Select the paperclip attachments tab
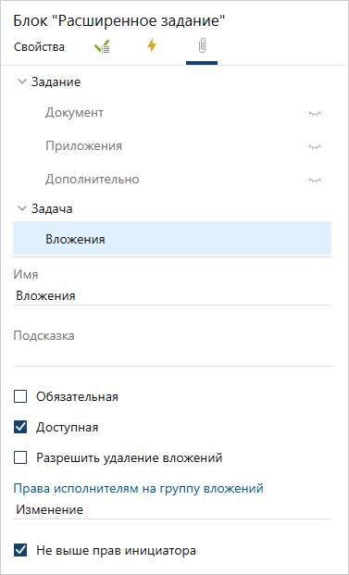This screenshot has width=349, height=575. tap(202, 47)
